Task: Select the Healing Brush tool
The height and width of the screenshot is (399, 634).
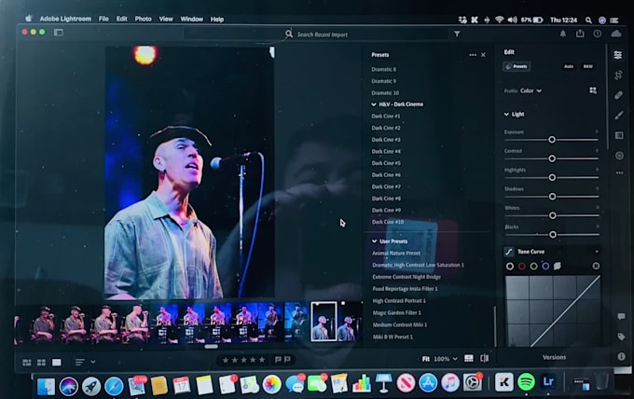Action: [x=618, y=95]
